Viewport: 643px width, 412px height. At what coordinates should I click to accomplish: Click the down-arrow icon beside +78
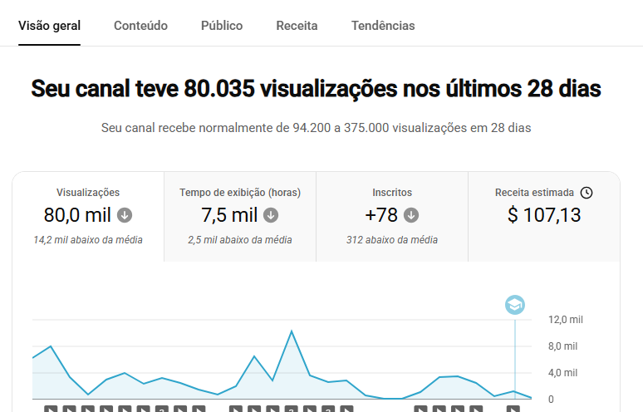(411, 215)
